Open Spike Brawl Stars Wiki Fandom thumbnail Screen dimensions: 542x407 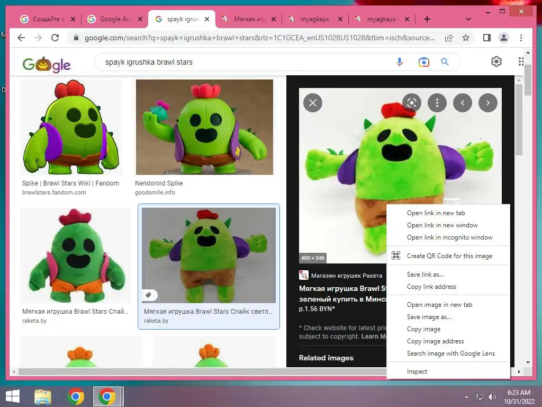click(71, 127)
